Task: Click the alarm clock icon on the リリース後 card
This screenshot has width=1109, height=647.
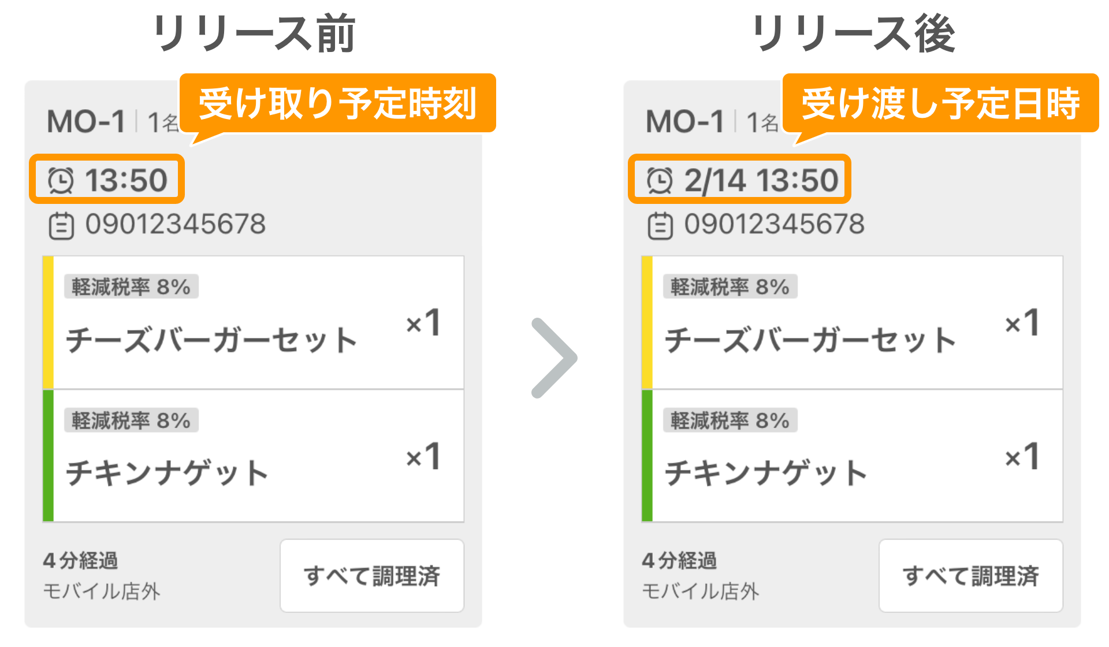Action: [660, 180]
